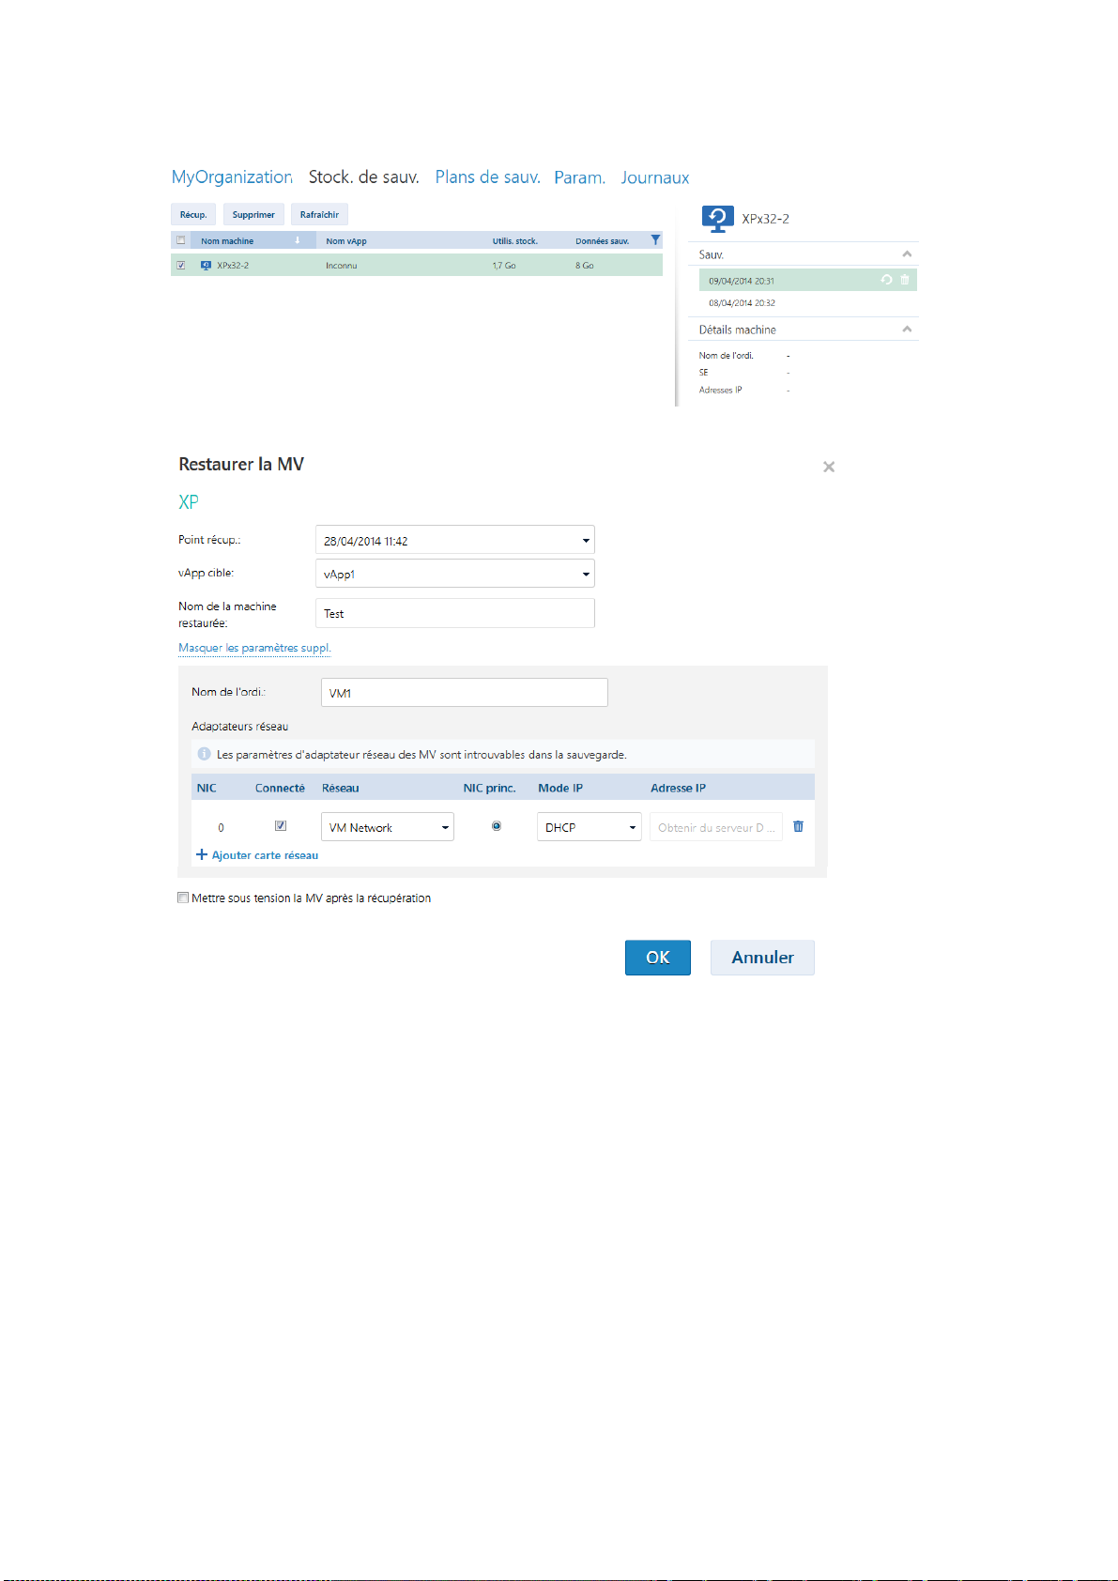Toggle the Connecté checkbox for NIC 0
This screenshot has width=1118, height=1581.
tap(280, 826)
